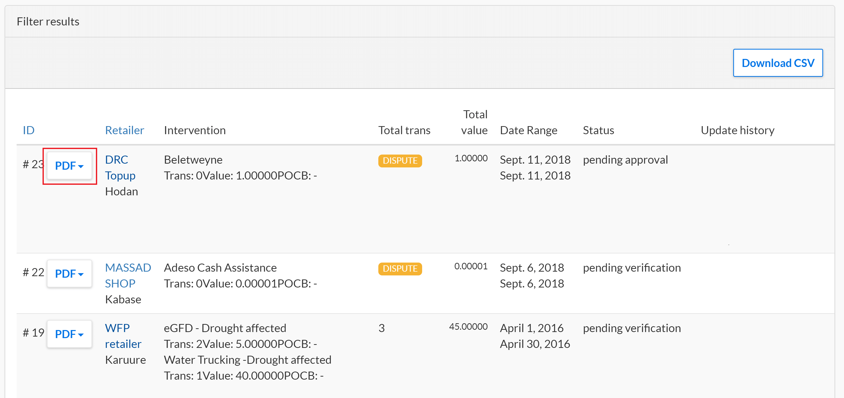Click the Karuure location text
844x398 pixels.
(x=126, y=360)
